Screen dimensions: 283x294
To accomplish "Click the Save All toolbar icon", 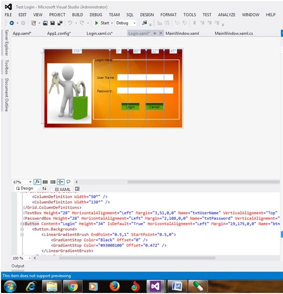I will pyautogui.click(x=60, y=23).
